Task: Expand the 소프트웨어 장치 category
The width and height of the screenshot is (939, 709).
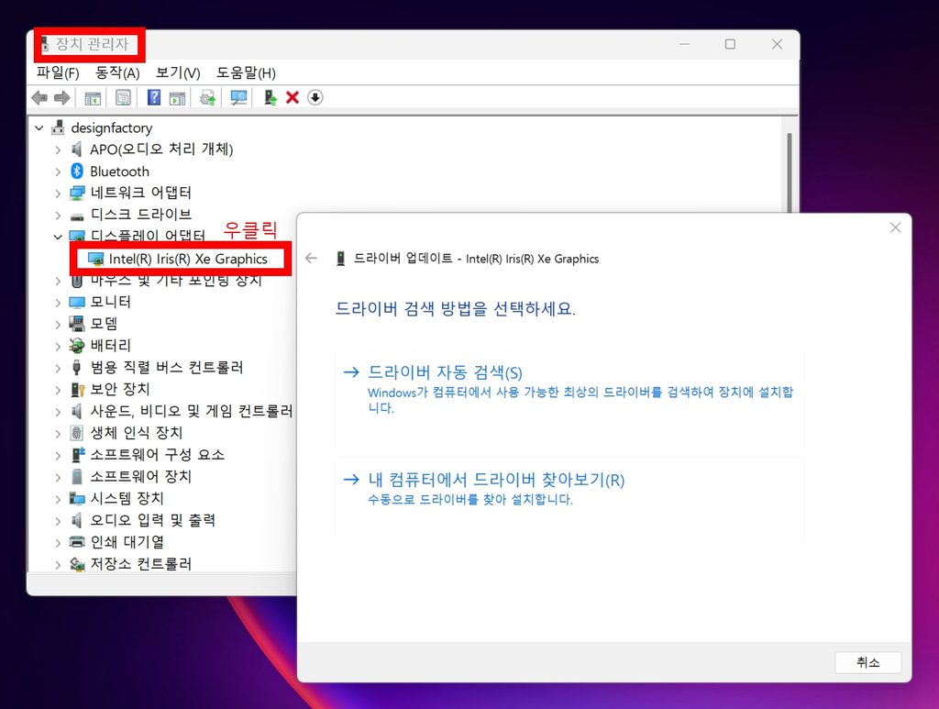Action: (x=58, y=477)
